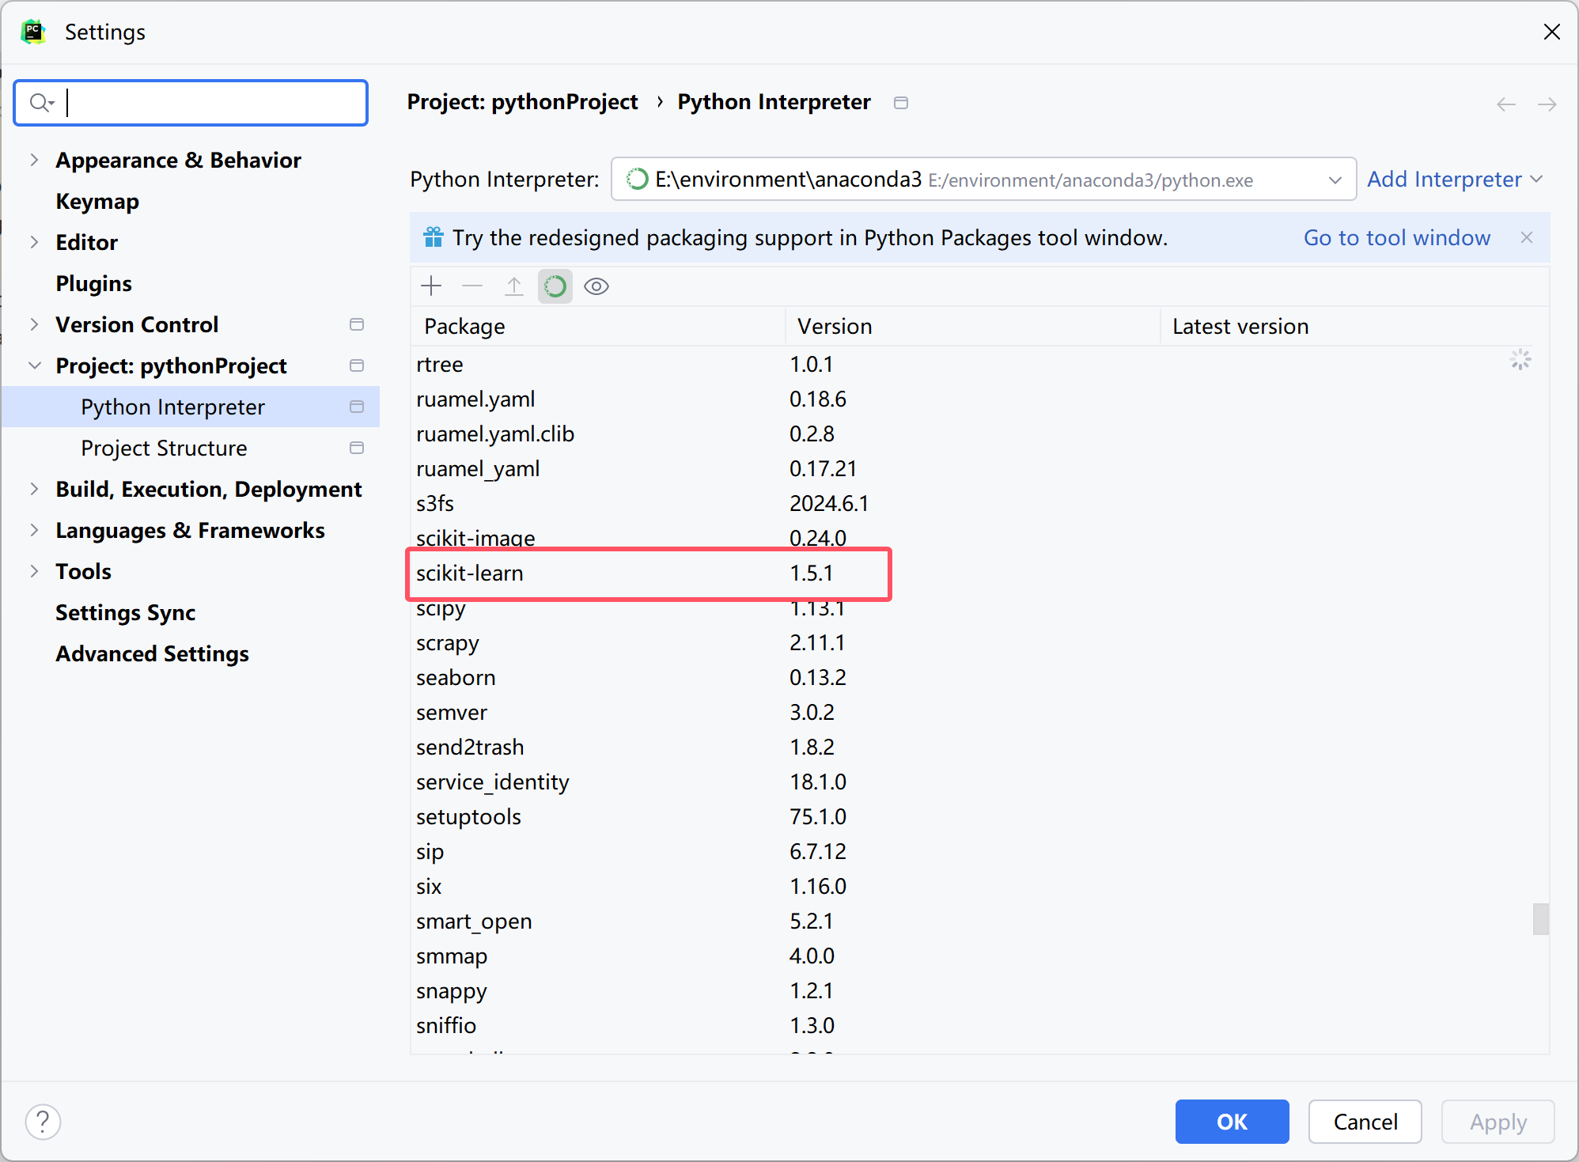This screenshot has width=1579, height=1162.
Task: Click the uninstall package minus icon
Action: [472, 286]
